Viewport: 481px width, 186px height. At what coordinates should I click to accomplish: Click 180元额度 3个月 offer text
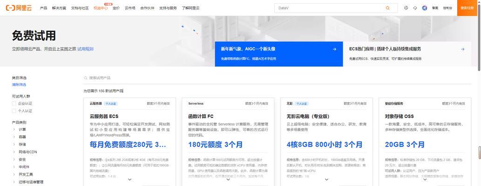pyautogui.click(x=215, y=145)
